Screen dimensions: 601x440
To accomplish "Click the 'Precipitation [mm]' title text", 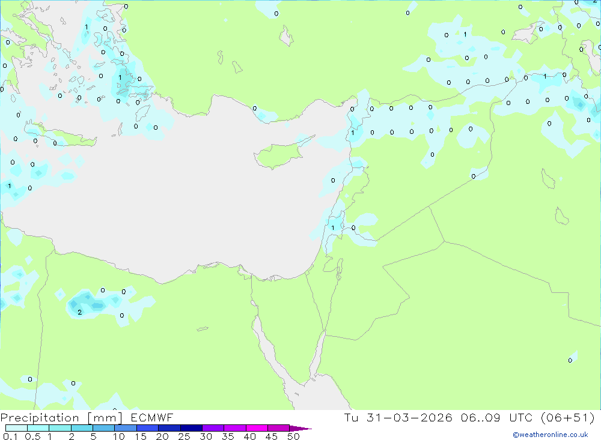I will (61, 418).
